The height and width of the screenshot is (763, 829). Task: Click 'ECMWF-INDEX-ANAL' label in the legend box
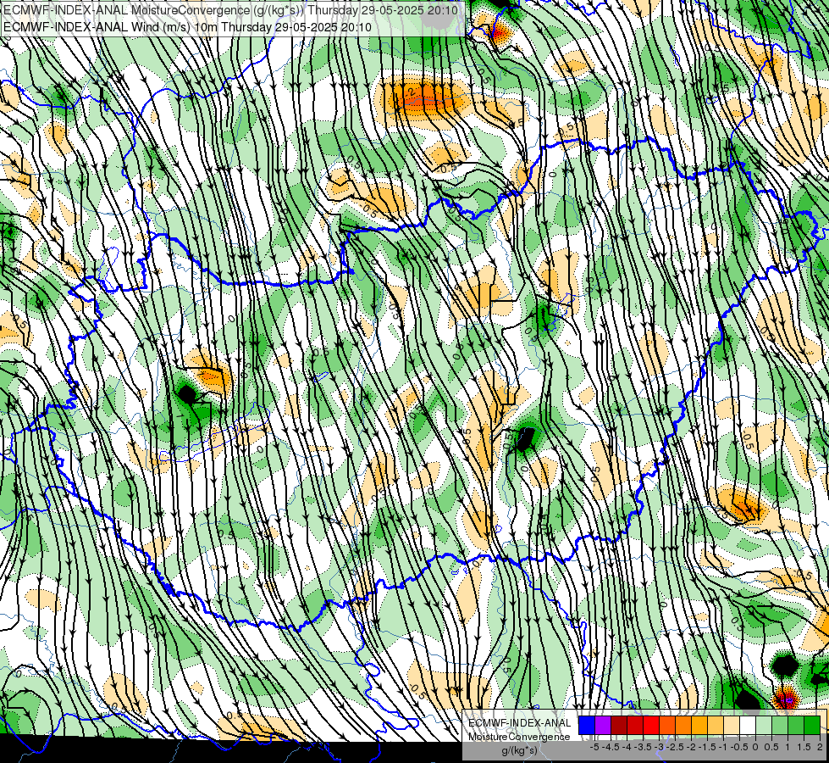pos(520,723)
